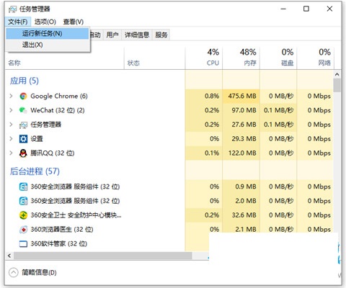The width and height of the screenshot is (346, 288).
Task: Select the 360安全卫士 安全防护中心模块 row name
Action: click(x=76, y=215)
